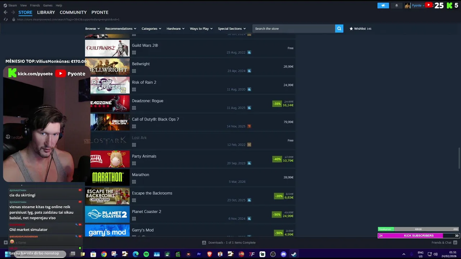
Task: Open the PYONTE profile tab
Action: coord(100,12)
